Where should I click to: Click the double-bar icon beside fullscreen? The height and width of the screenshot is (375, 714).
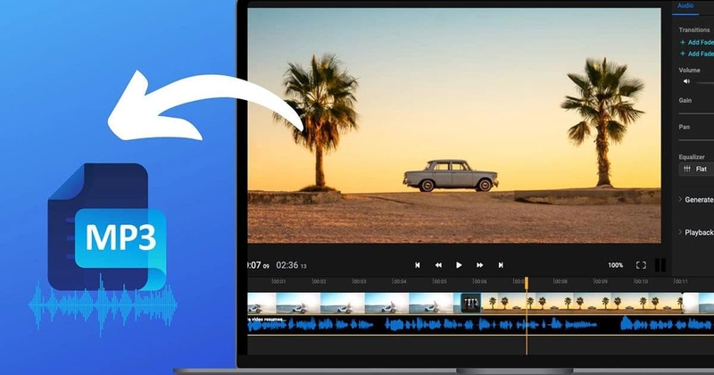(x=660, y=265)
